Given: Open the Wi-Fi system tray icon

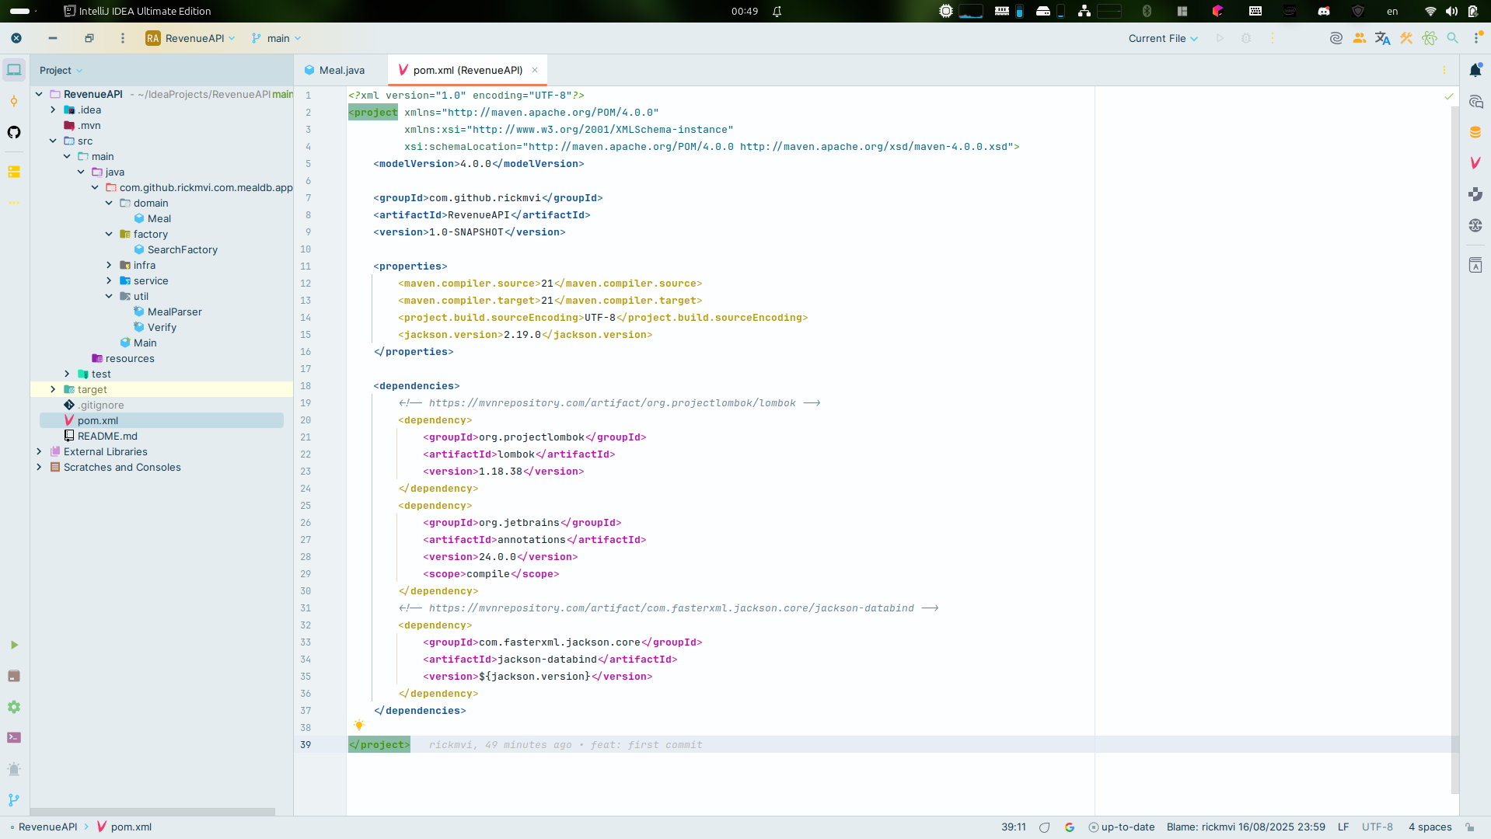Looking at the screenshot, I should click(x=1430, y=11).
